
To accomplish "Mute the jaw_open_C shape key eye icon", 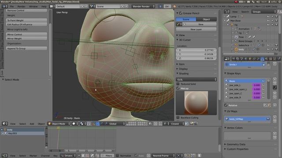I will 263,93.
